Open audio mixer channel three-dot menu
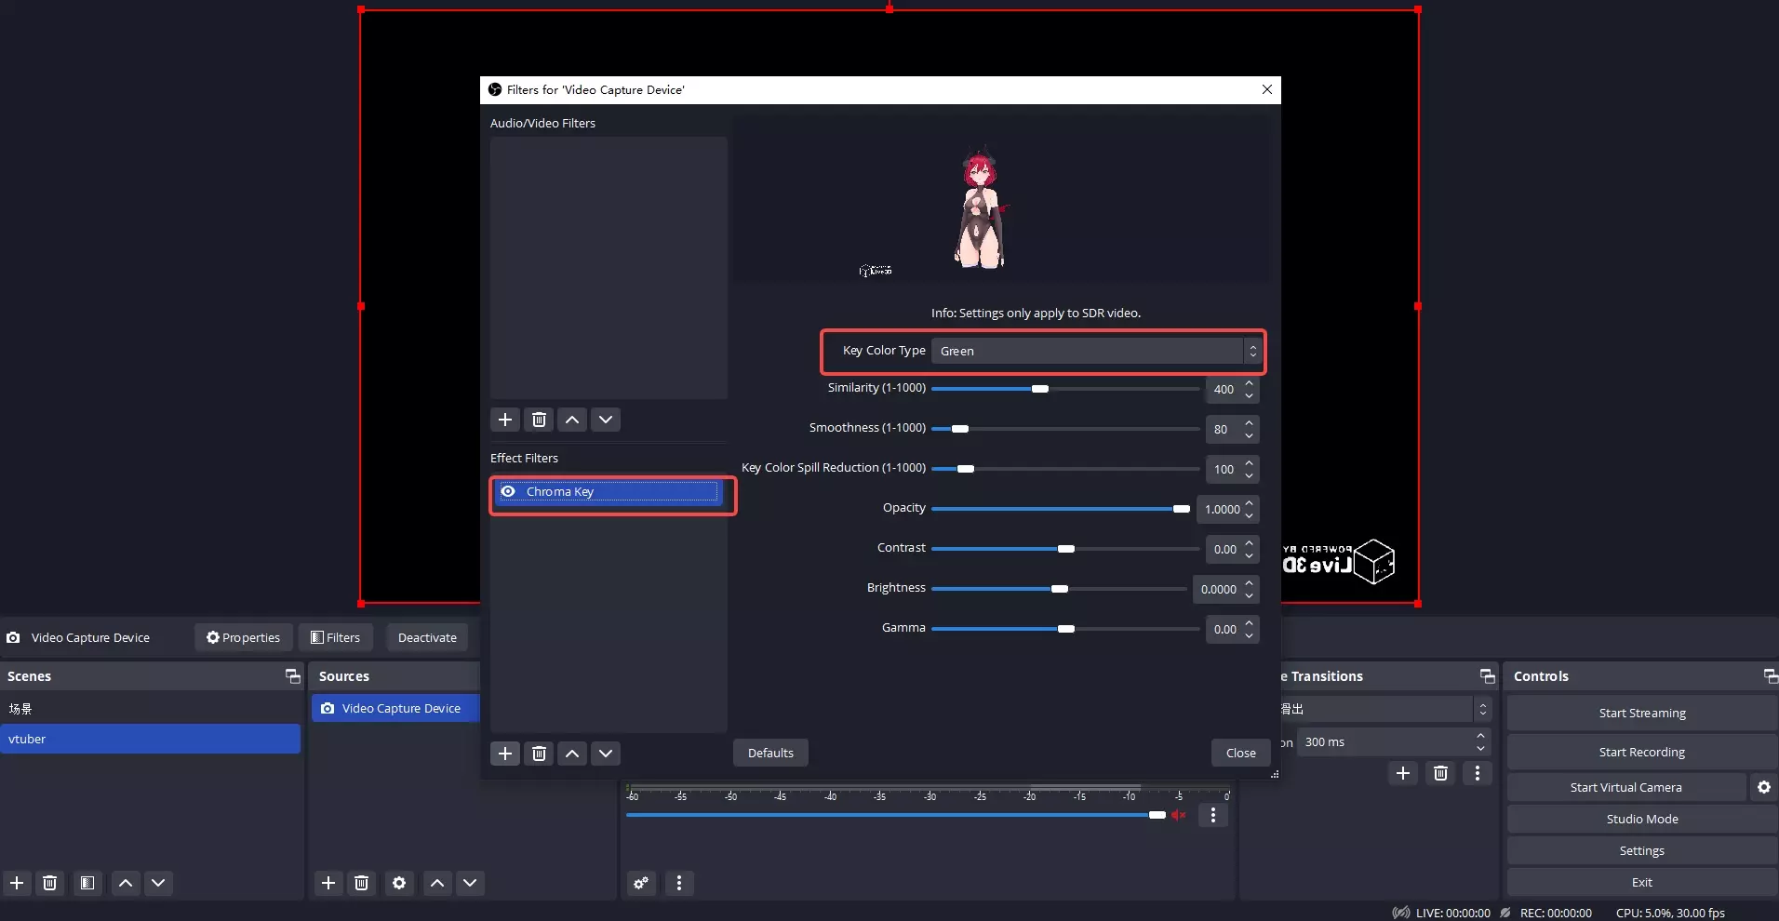The image size is (1779, 921). [1212, 815]
